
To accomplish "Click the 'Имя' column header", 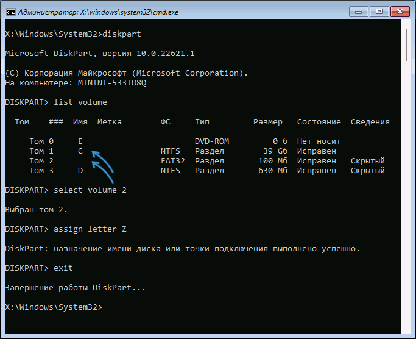I will coord(80,122).
